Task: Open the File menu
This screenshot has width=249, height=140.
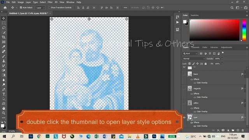Action: click(8, 2)
